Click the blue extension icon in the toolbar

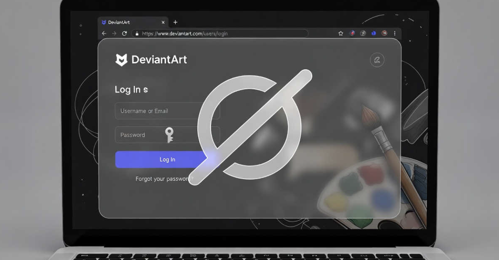373,33
